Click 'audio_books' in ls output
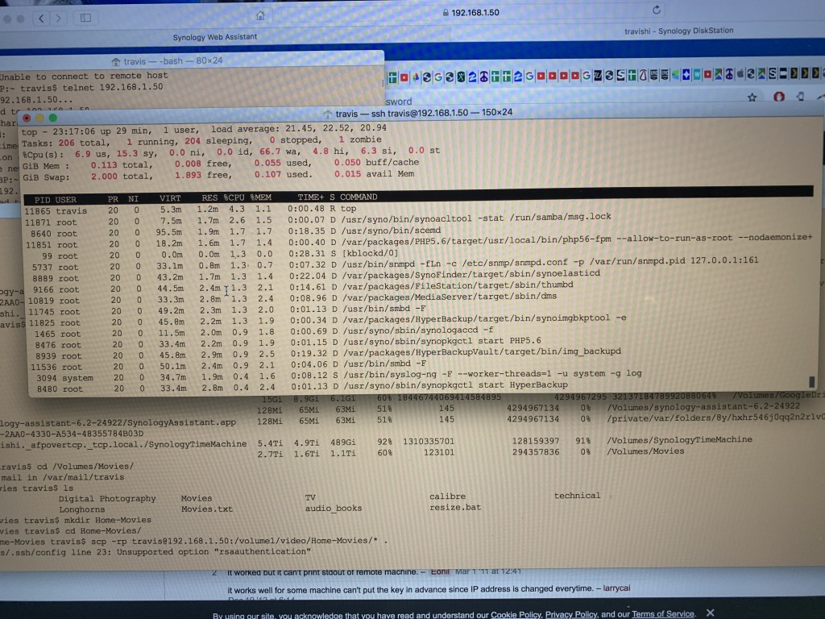The width and height of the screenshot is (825, 619). (x=334, y=509)
